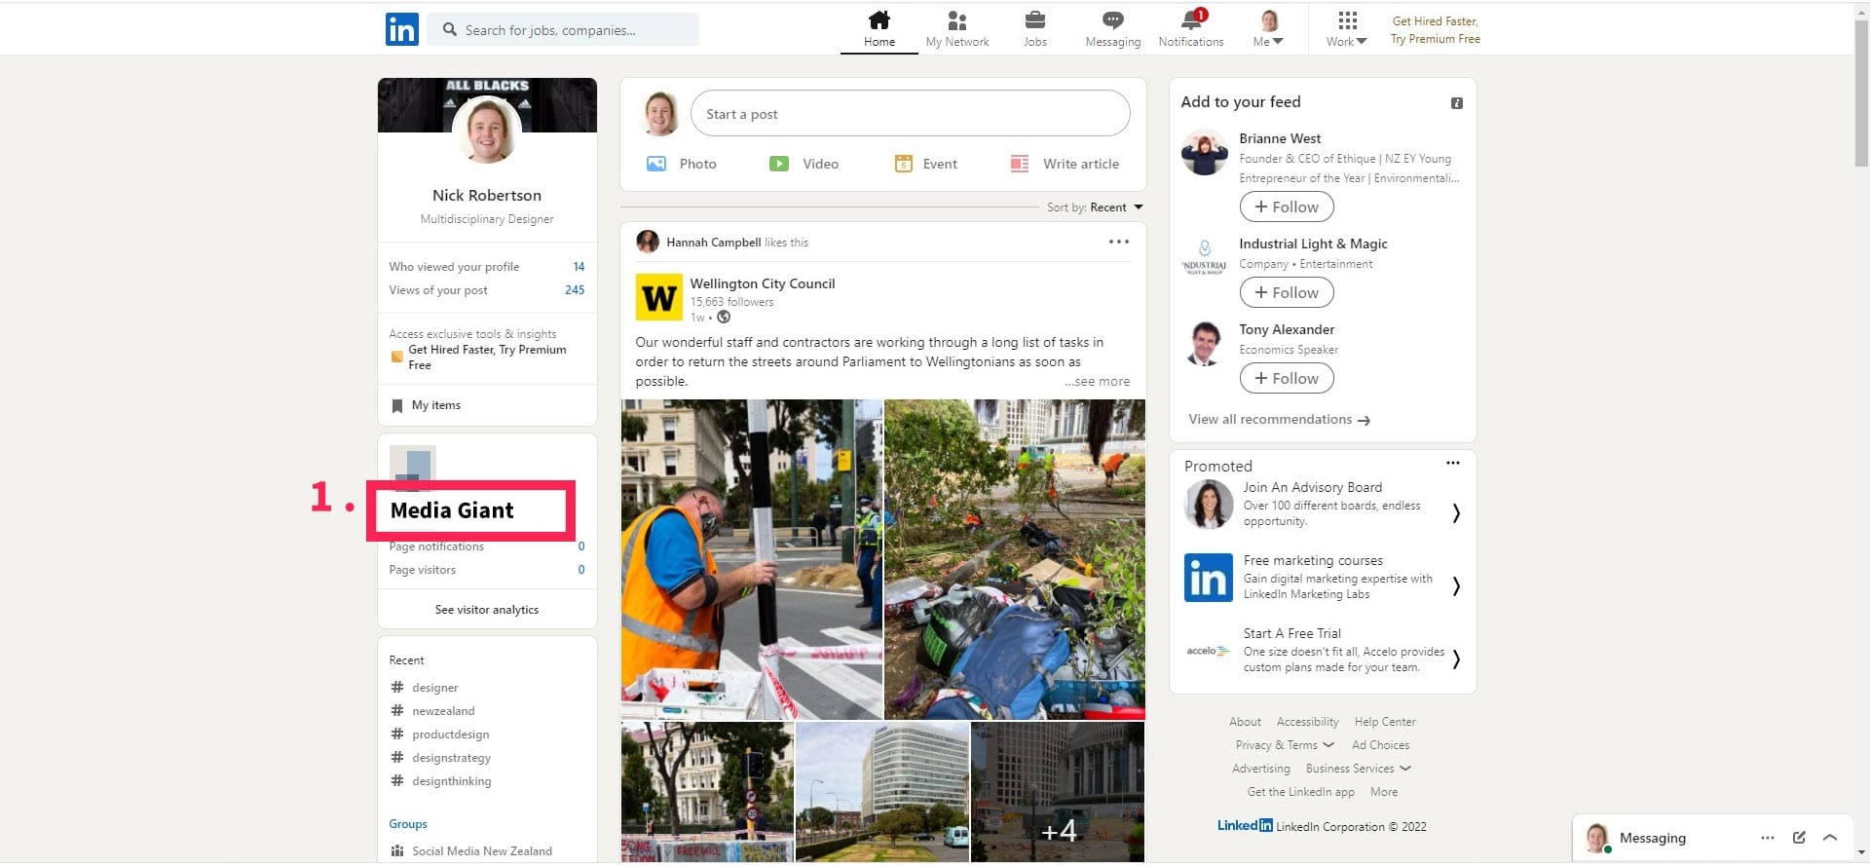This screenshot has width=1870, height=866.
Task: Click info icon on Add to your feed
Action: click(x=1456, y=103)
